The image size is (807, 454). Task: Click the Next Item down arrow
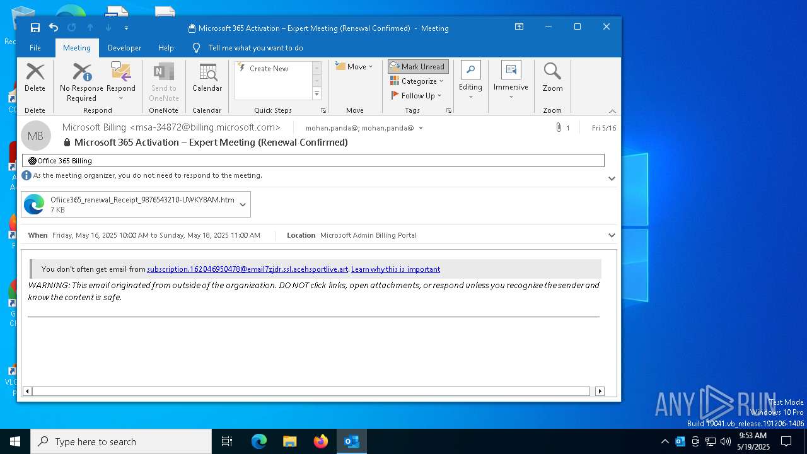[108, 28]
